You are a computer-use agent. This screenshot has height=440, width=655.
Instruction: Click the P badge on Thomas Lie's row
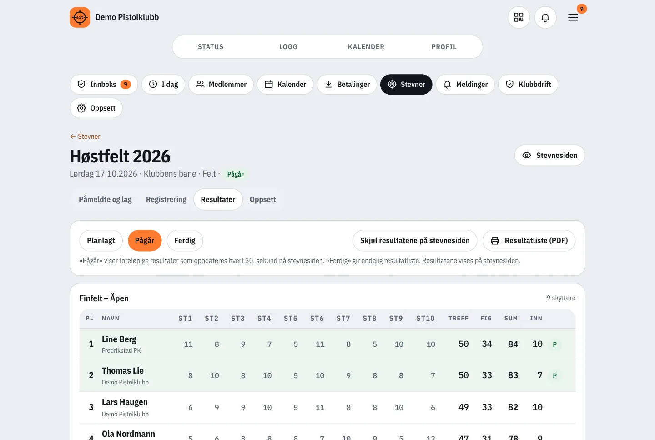[554, 376]
